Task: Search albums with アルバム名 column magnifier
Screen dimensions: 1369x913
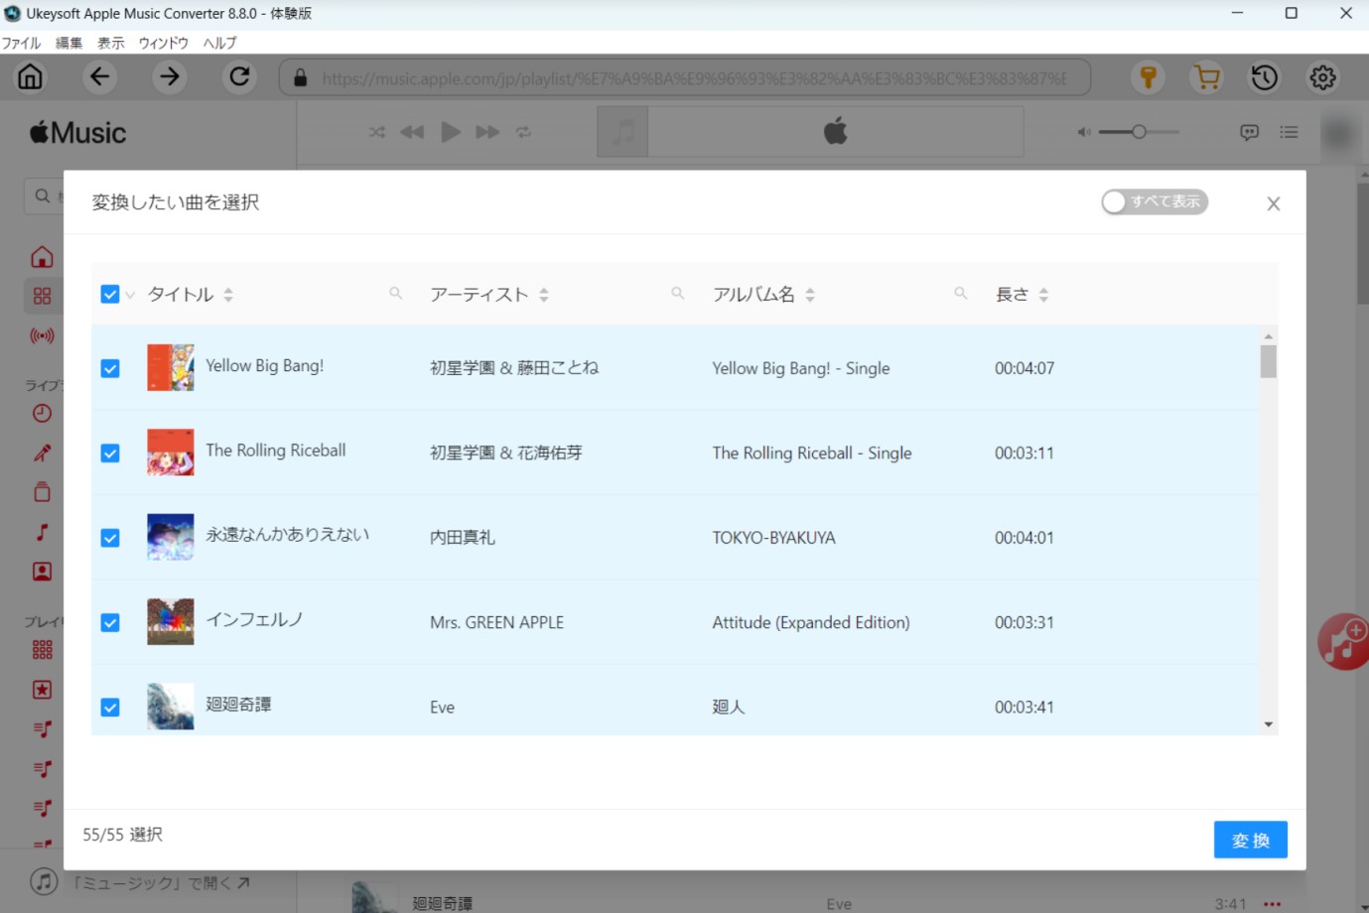Action: (961, 293)
